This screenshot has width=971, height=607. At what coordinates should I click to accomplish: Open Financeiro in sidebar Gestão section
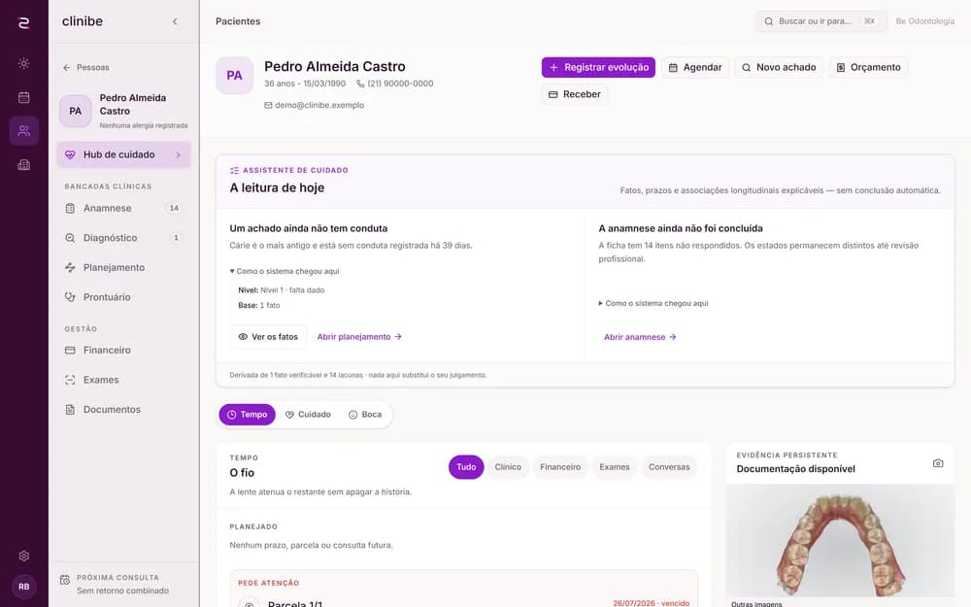coord(123,350)
